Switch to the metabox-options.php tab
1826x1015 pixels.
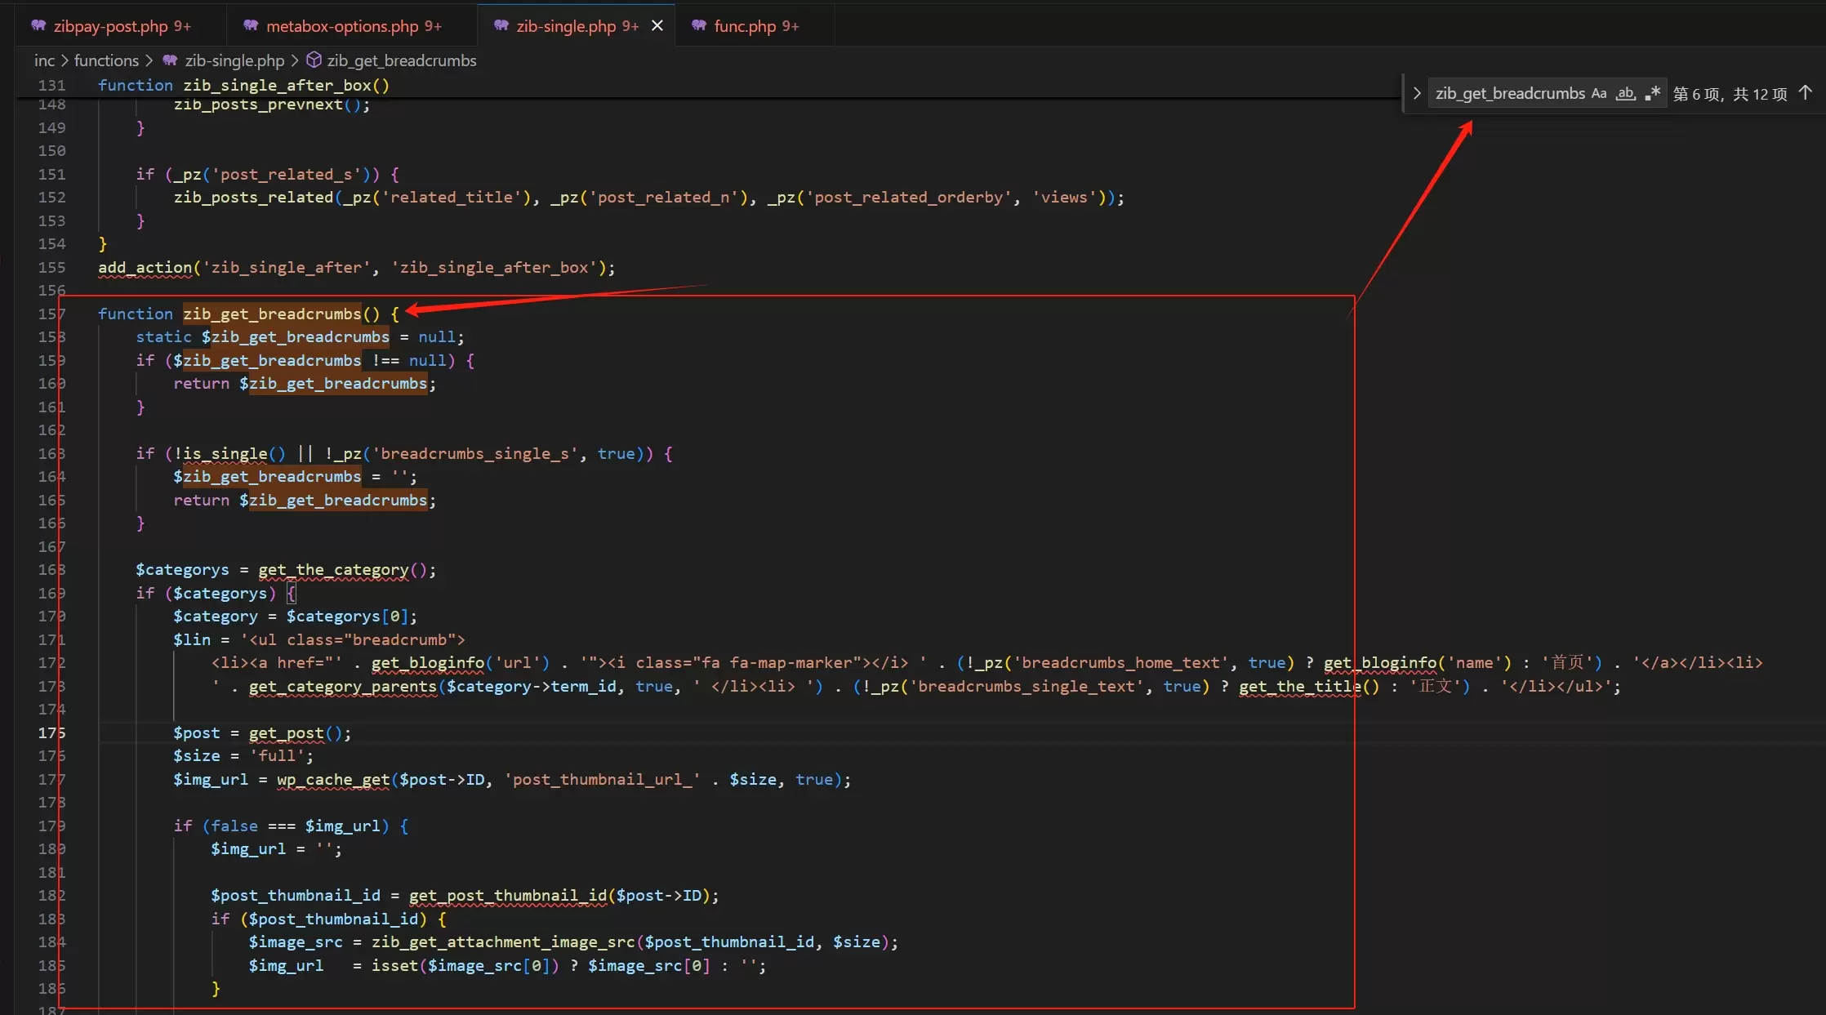[354, 26]
